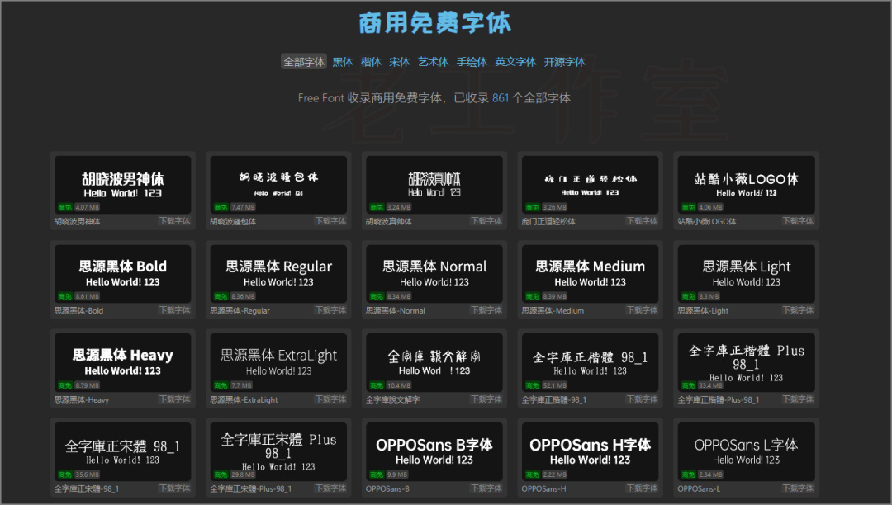
Task: Download the 思源黑体-Light font
Action: [798, 310]
